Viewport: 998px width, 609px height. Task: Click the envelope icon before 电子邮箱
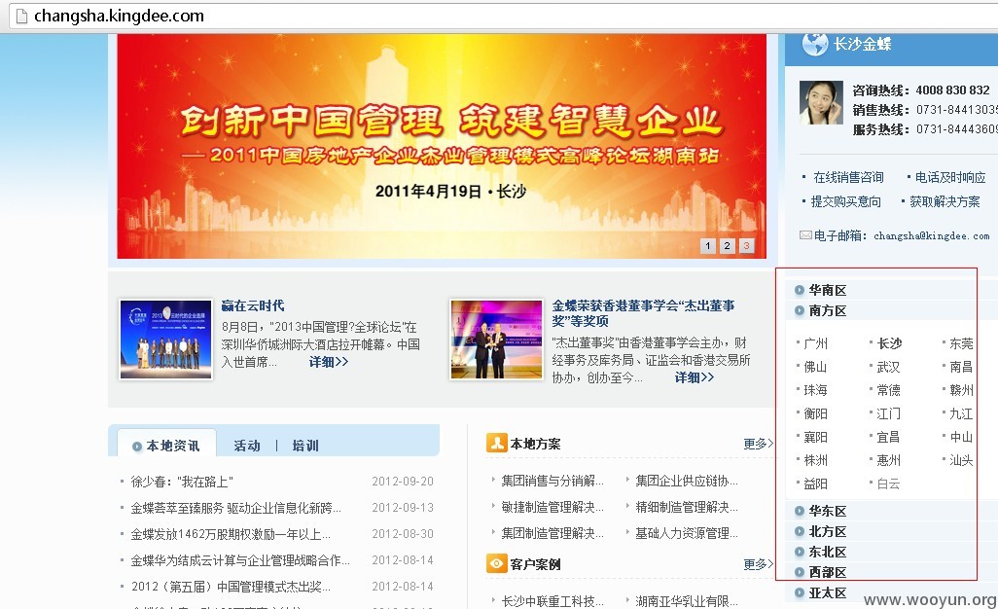pos(805,235)
